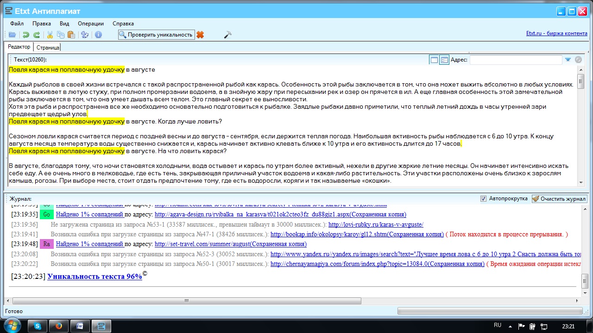This screenshot has width=593, height=333.
Task: Cancel the check with the red cross icon
Action: tap(200, 35)
